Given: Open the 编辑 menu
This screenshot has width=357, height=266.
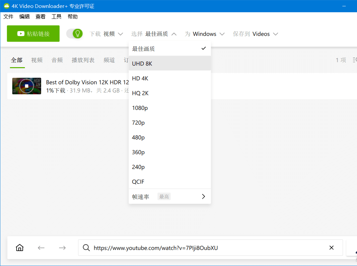Looking at the screenshot, I should click(24, 17).
